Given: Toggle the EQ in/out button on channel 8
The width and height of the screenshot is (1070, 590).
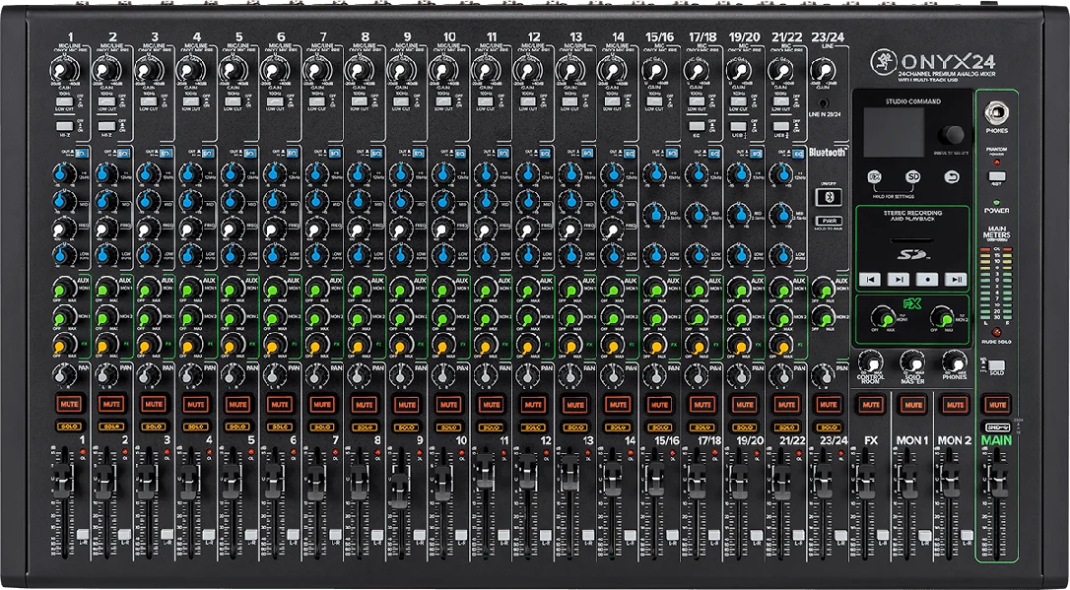Looking at the screenshot, I should pyautogui.click(x=374, y=153).
